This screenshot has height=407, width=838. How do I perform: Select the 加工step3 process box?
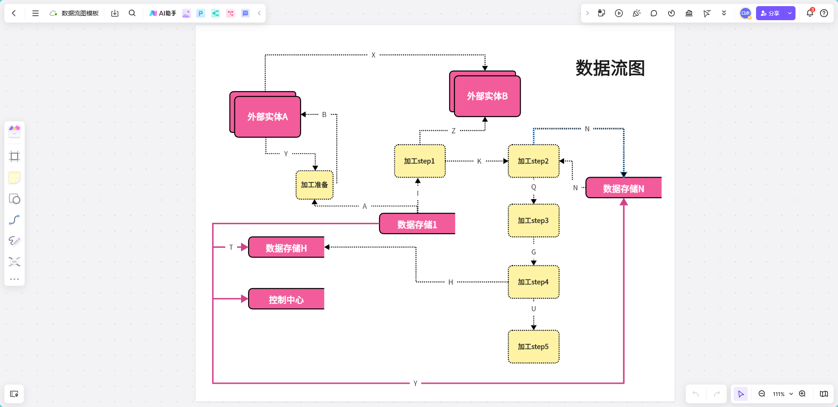pyautogui.click(x=533, y=221)
